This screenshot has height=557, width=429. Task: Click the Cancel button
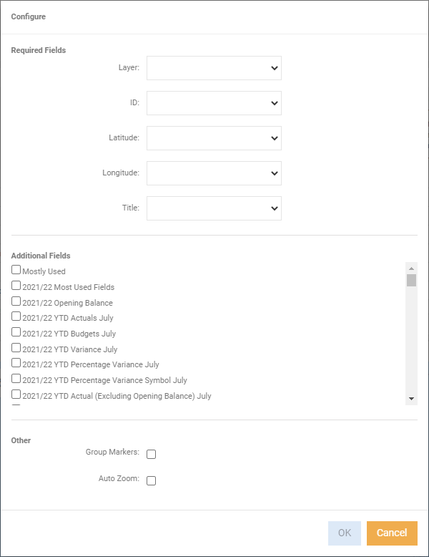point(392,533)
